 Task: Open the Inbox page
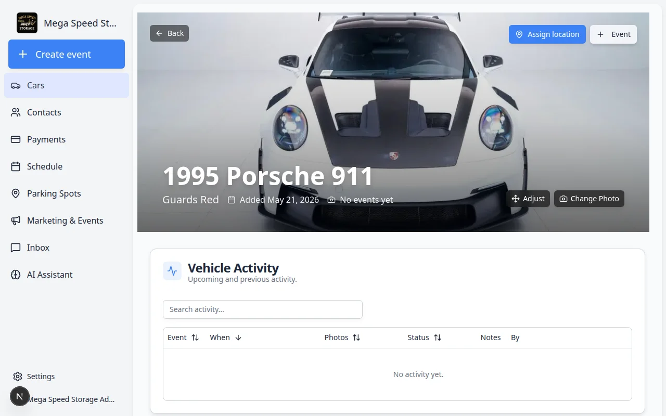67,248
